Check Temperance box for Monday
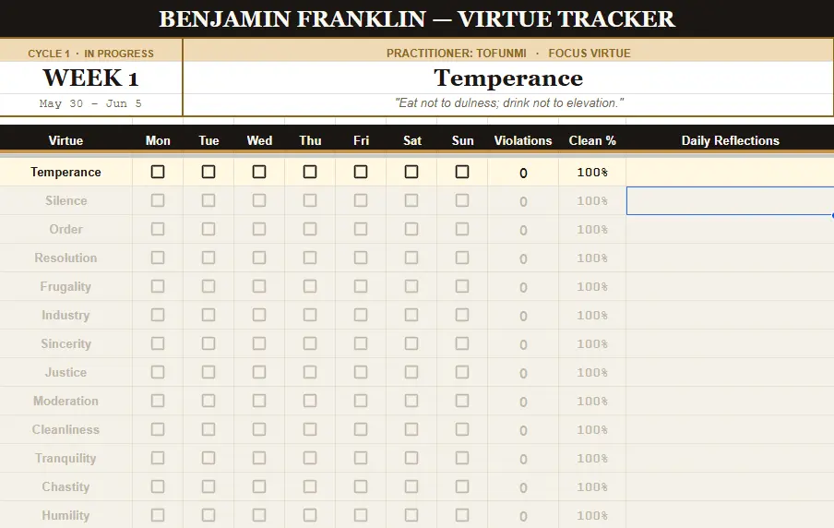 (158, 172)
